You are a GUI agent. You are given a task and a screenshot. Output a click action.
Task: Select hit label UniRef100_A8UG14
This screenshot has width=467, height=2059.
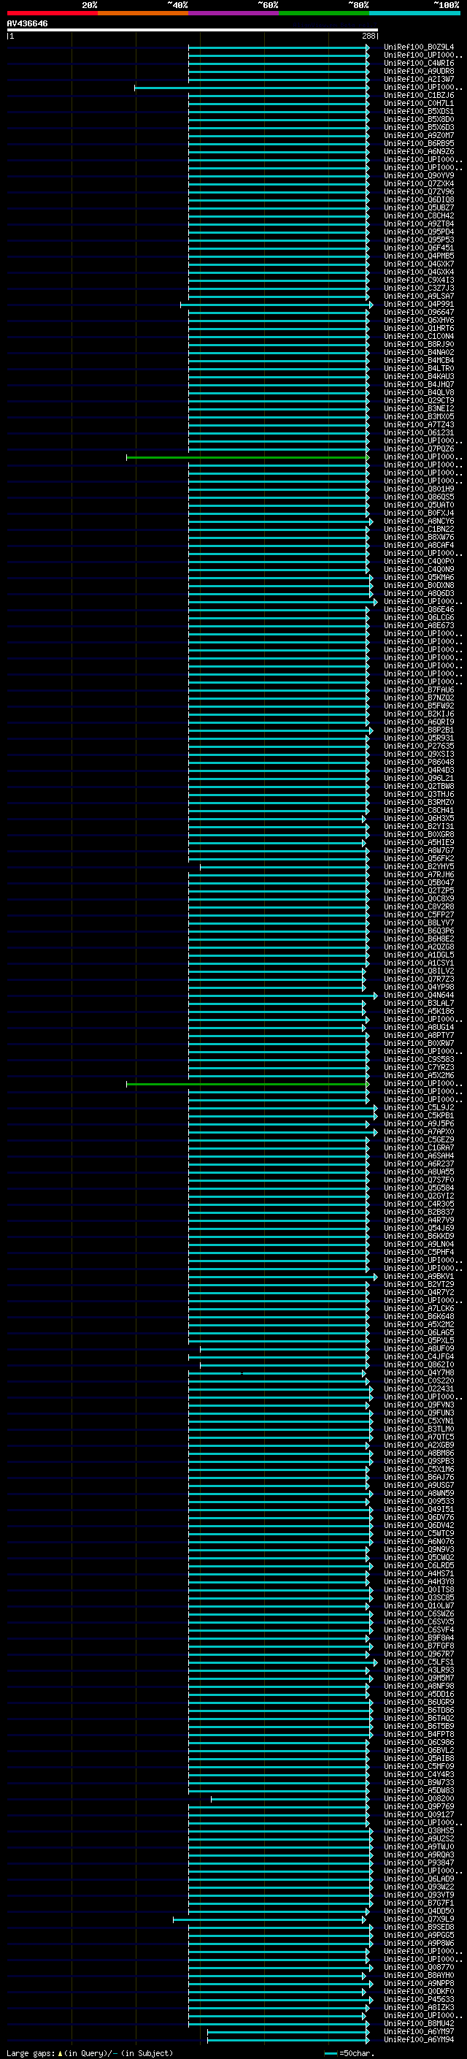(419, 1027)
